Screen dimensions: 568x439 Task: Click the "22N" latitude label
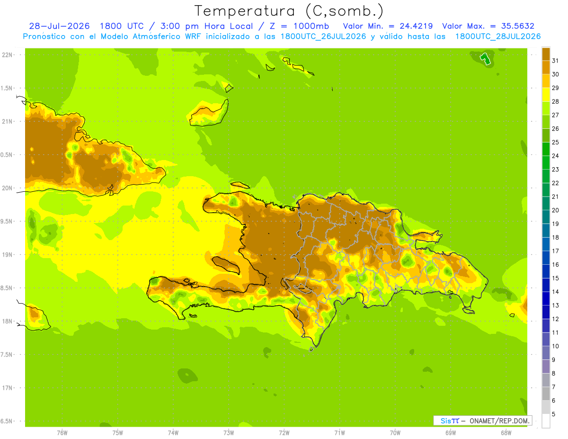(8, 55)
